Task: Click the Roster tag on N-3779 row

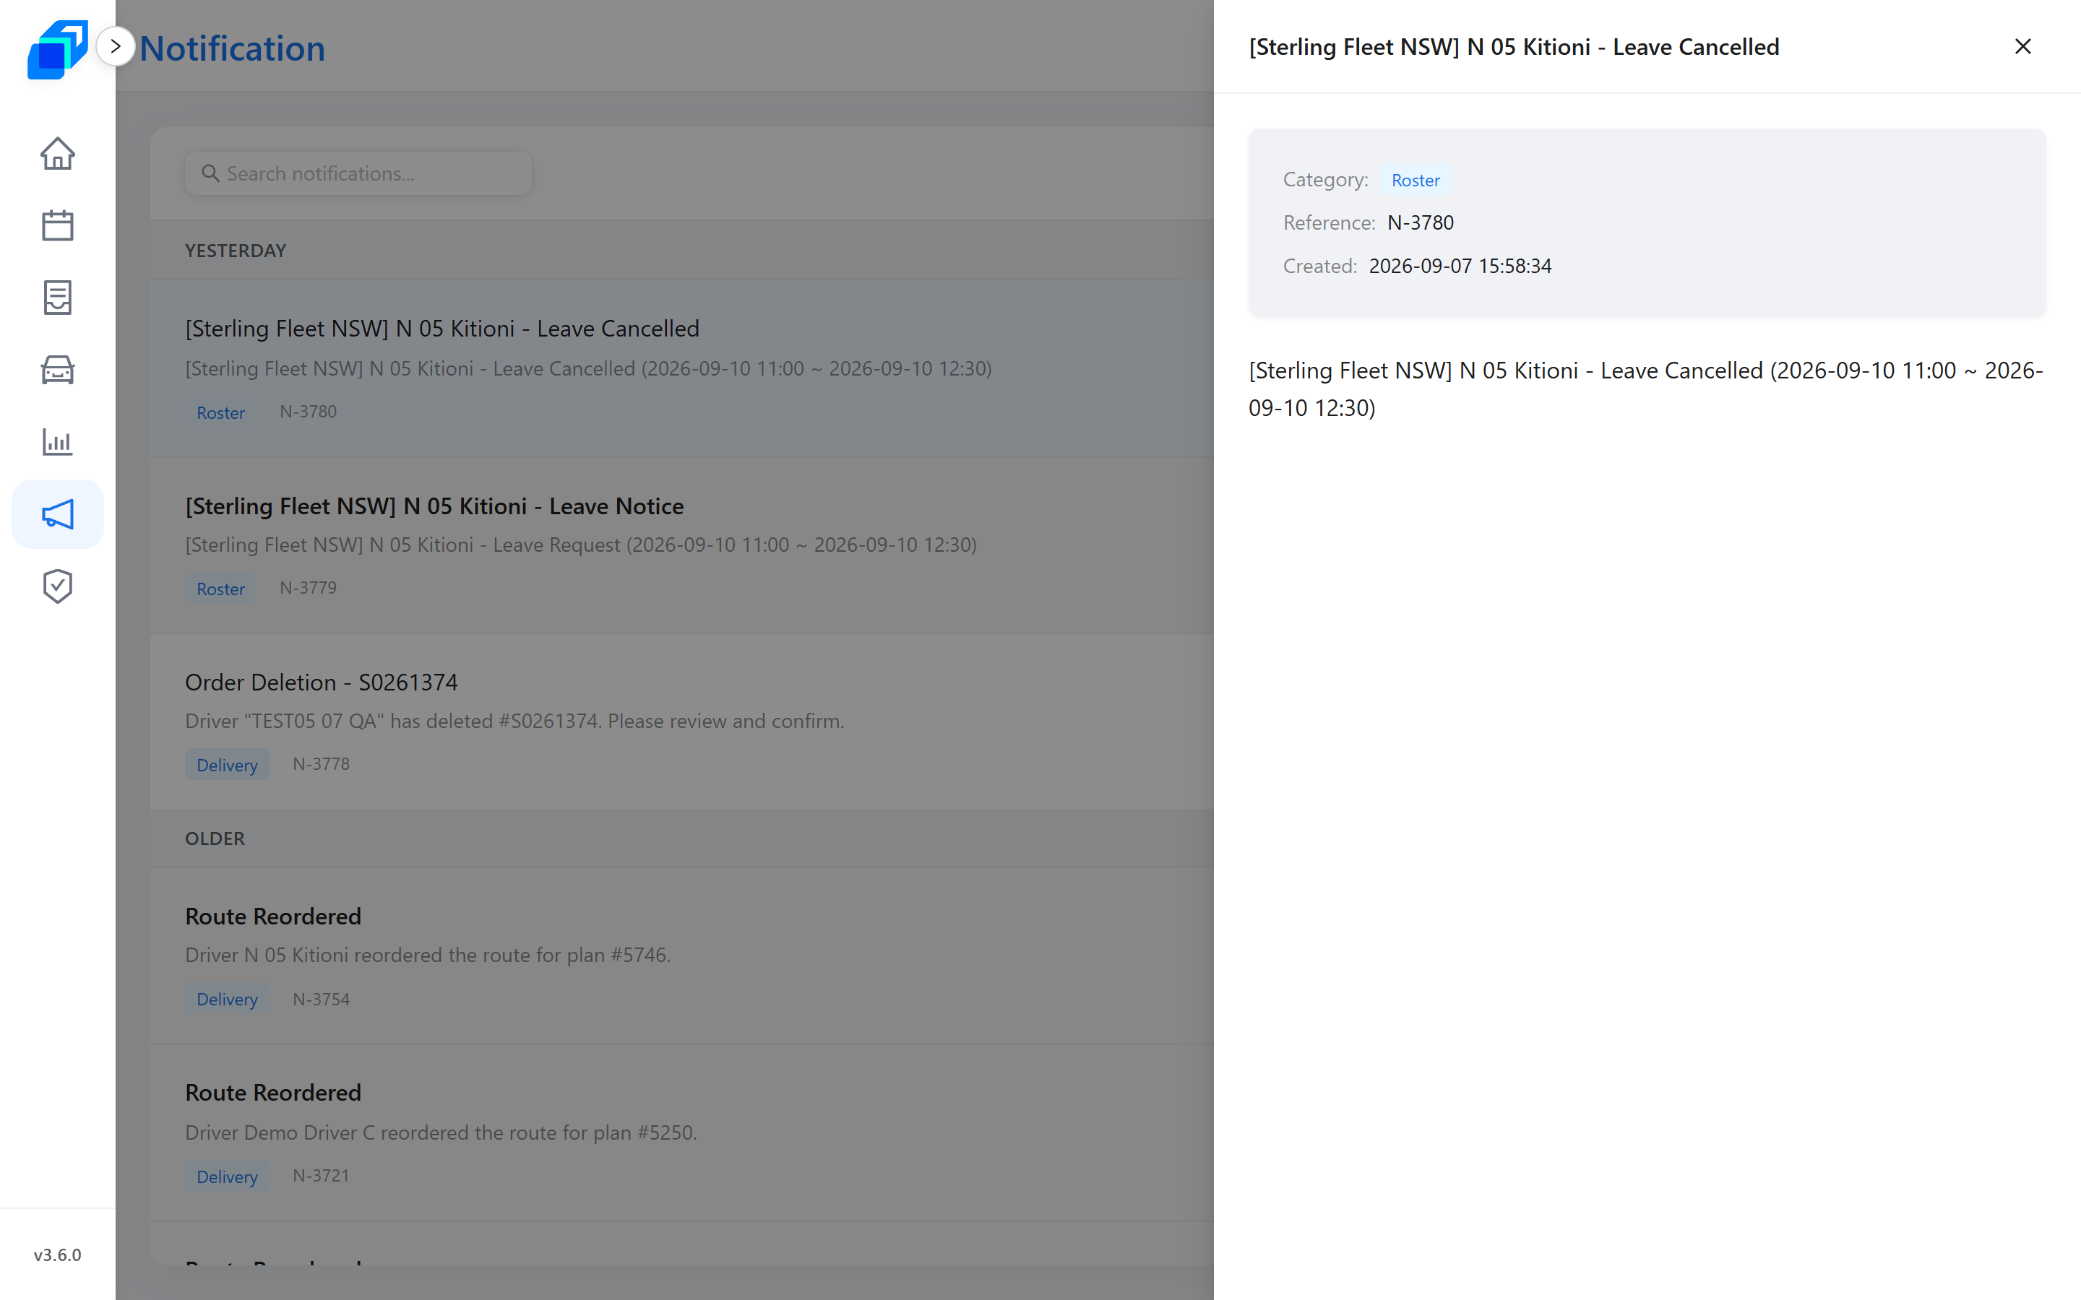Action: click(220, 589)
